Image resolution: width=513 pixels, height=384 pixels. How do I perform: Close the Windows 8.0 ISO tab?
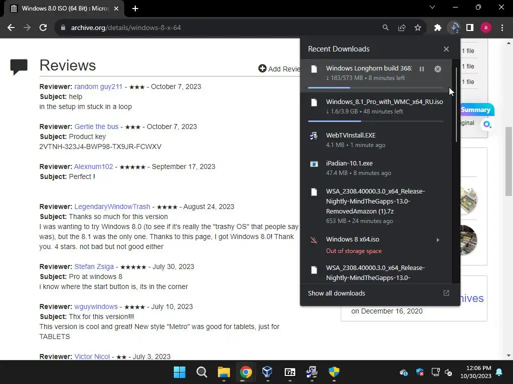click(x=116, y=8)
